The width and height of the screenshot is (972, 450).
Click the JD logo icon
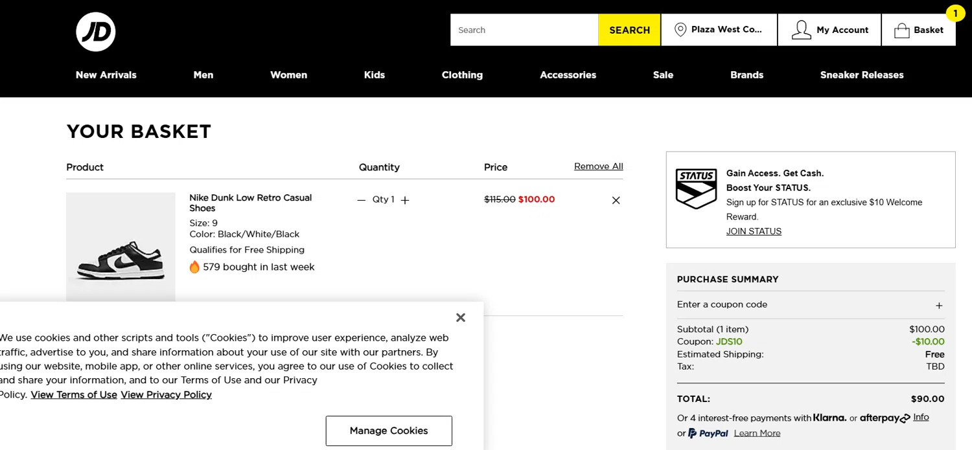(x=96, y=32)
